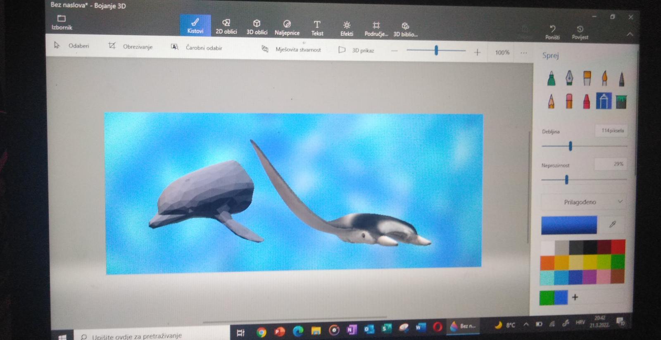Click the Debljina thickness value field
Image resolution: width=661 pixels, height=340 pixels.
tap(611, 131)
